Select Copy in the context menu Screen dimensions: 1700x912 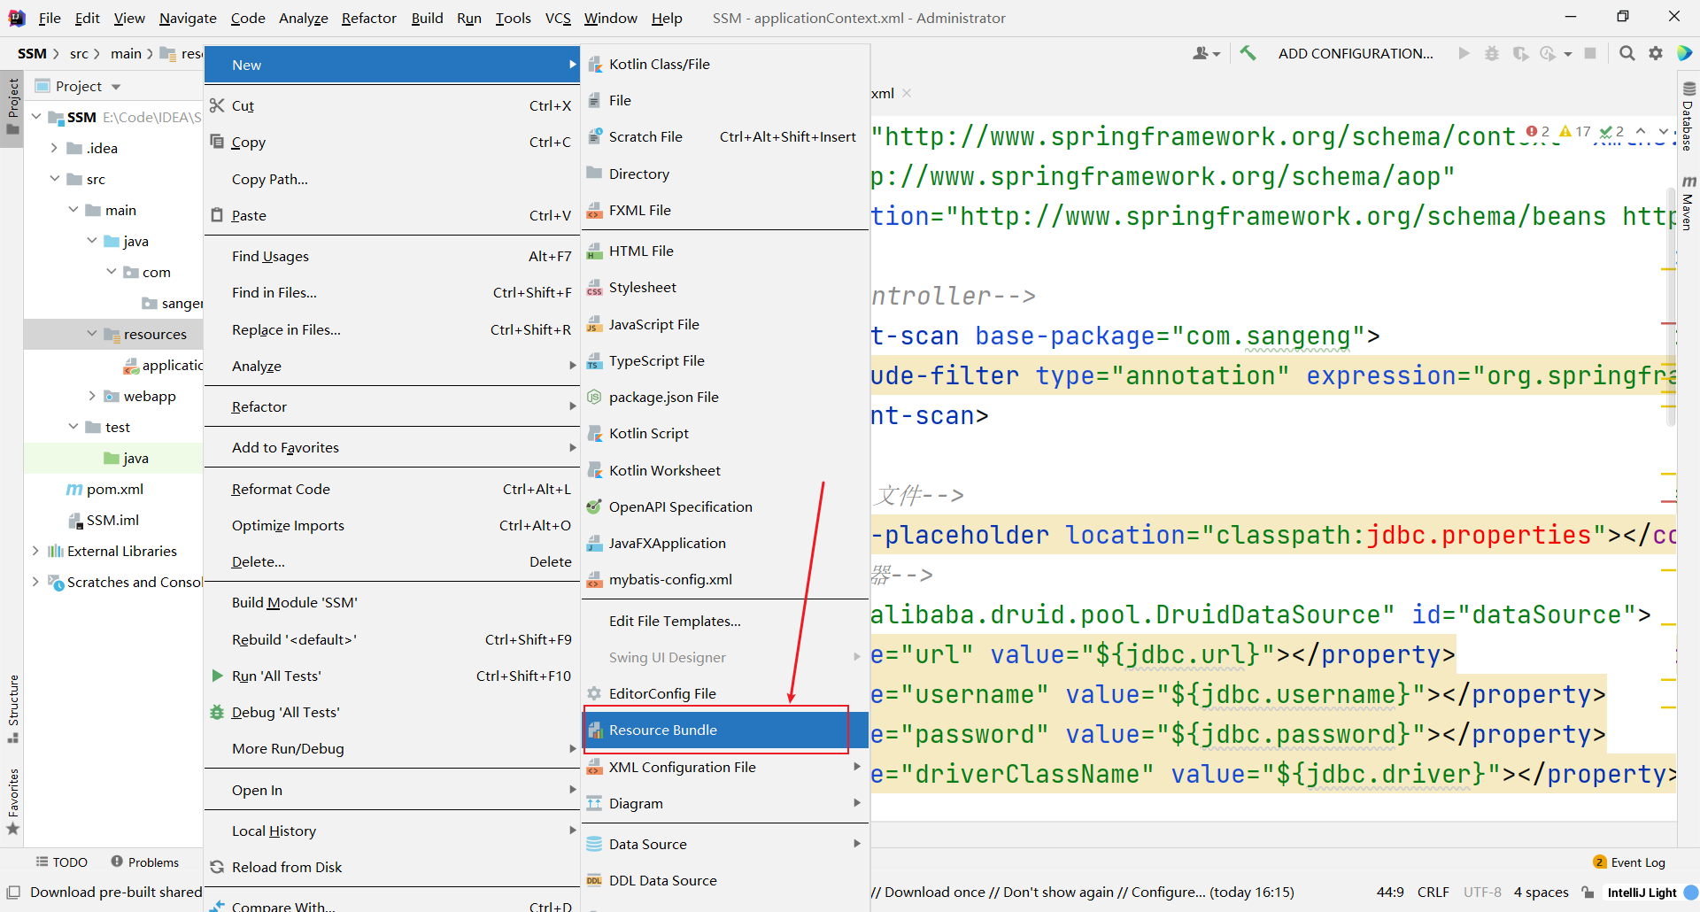pos(391,142)
